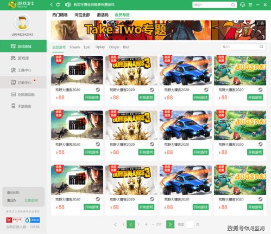Screen dimensions: 271x234
Task: Open 订单中心 in the sidebar
Action: (23, 82)
